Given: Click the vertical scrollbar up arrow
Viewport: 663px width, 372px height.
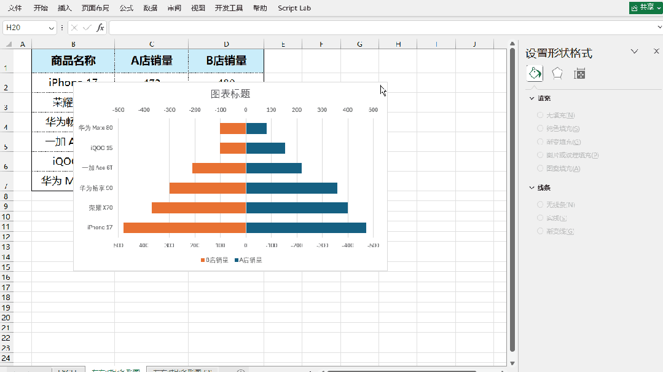Looking at the screenshot, I should click(512, 44).
